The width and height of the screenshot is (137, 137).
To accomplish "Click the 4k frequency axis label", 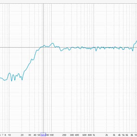I will [x=119, y=135].
